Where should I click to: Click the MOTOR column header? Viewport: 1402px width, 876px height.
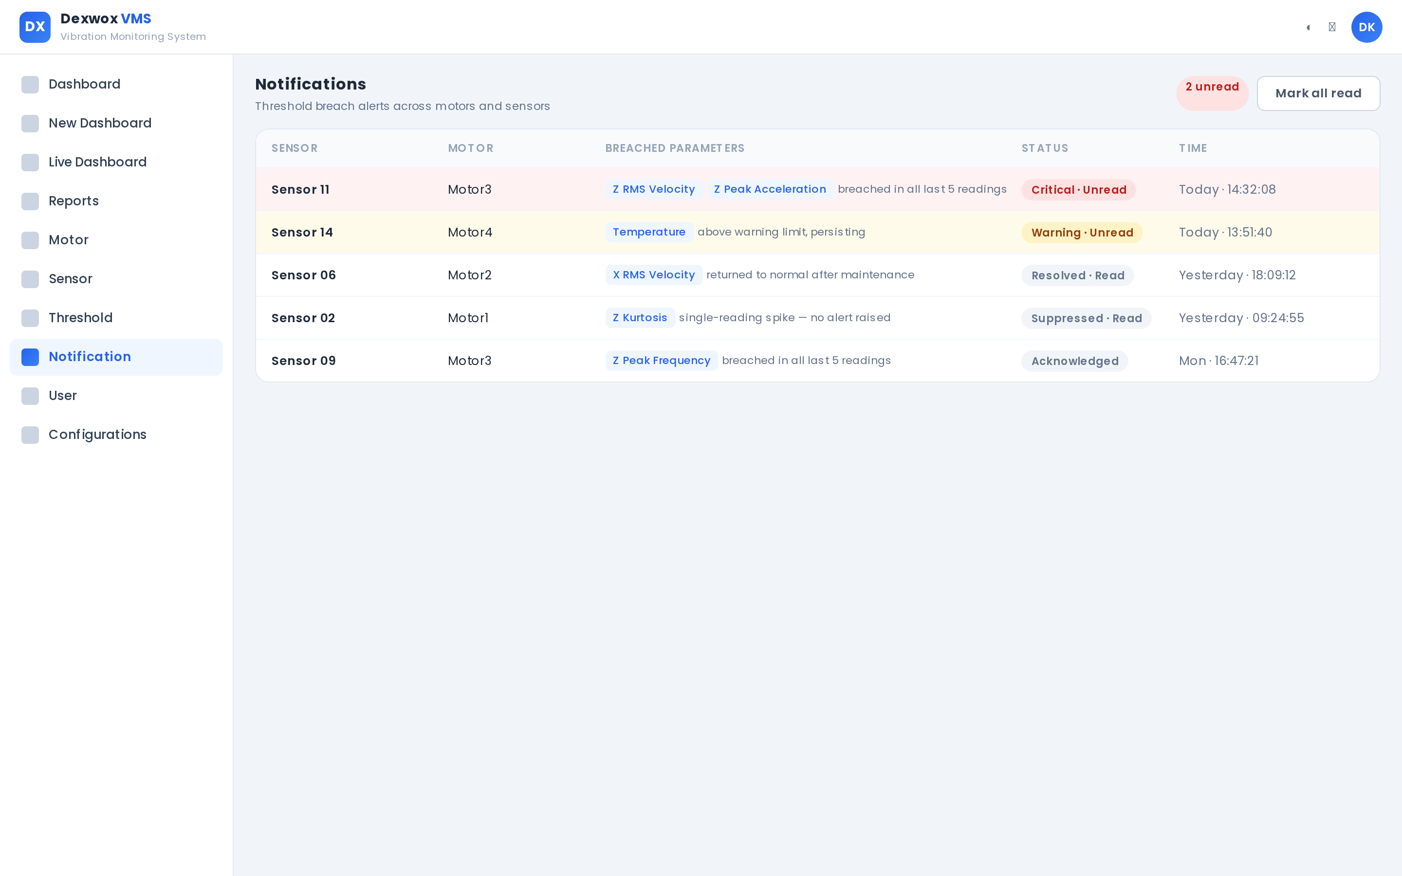470,148
